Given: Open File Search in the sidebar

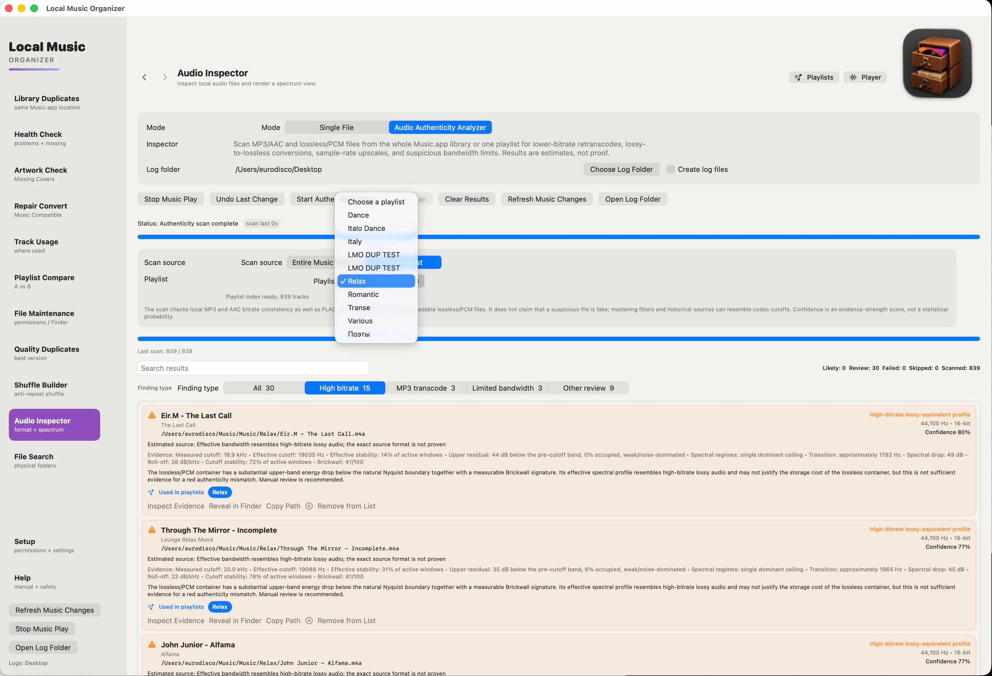Looking at the screenshot, I should coord(54,461).
